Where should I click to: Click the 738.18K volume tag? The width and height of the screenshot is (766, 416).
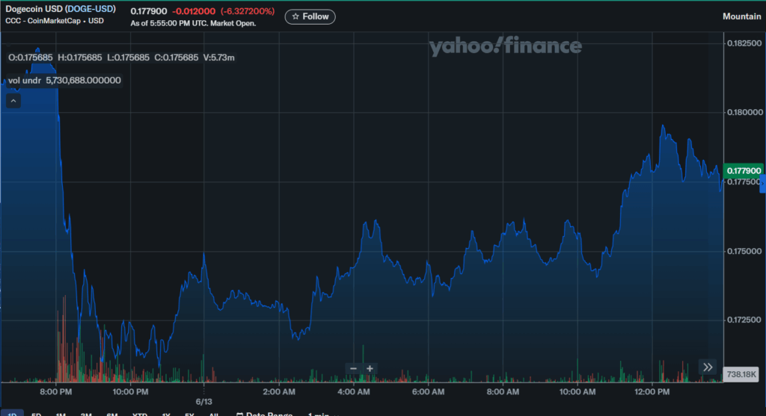(741, 374)
